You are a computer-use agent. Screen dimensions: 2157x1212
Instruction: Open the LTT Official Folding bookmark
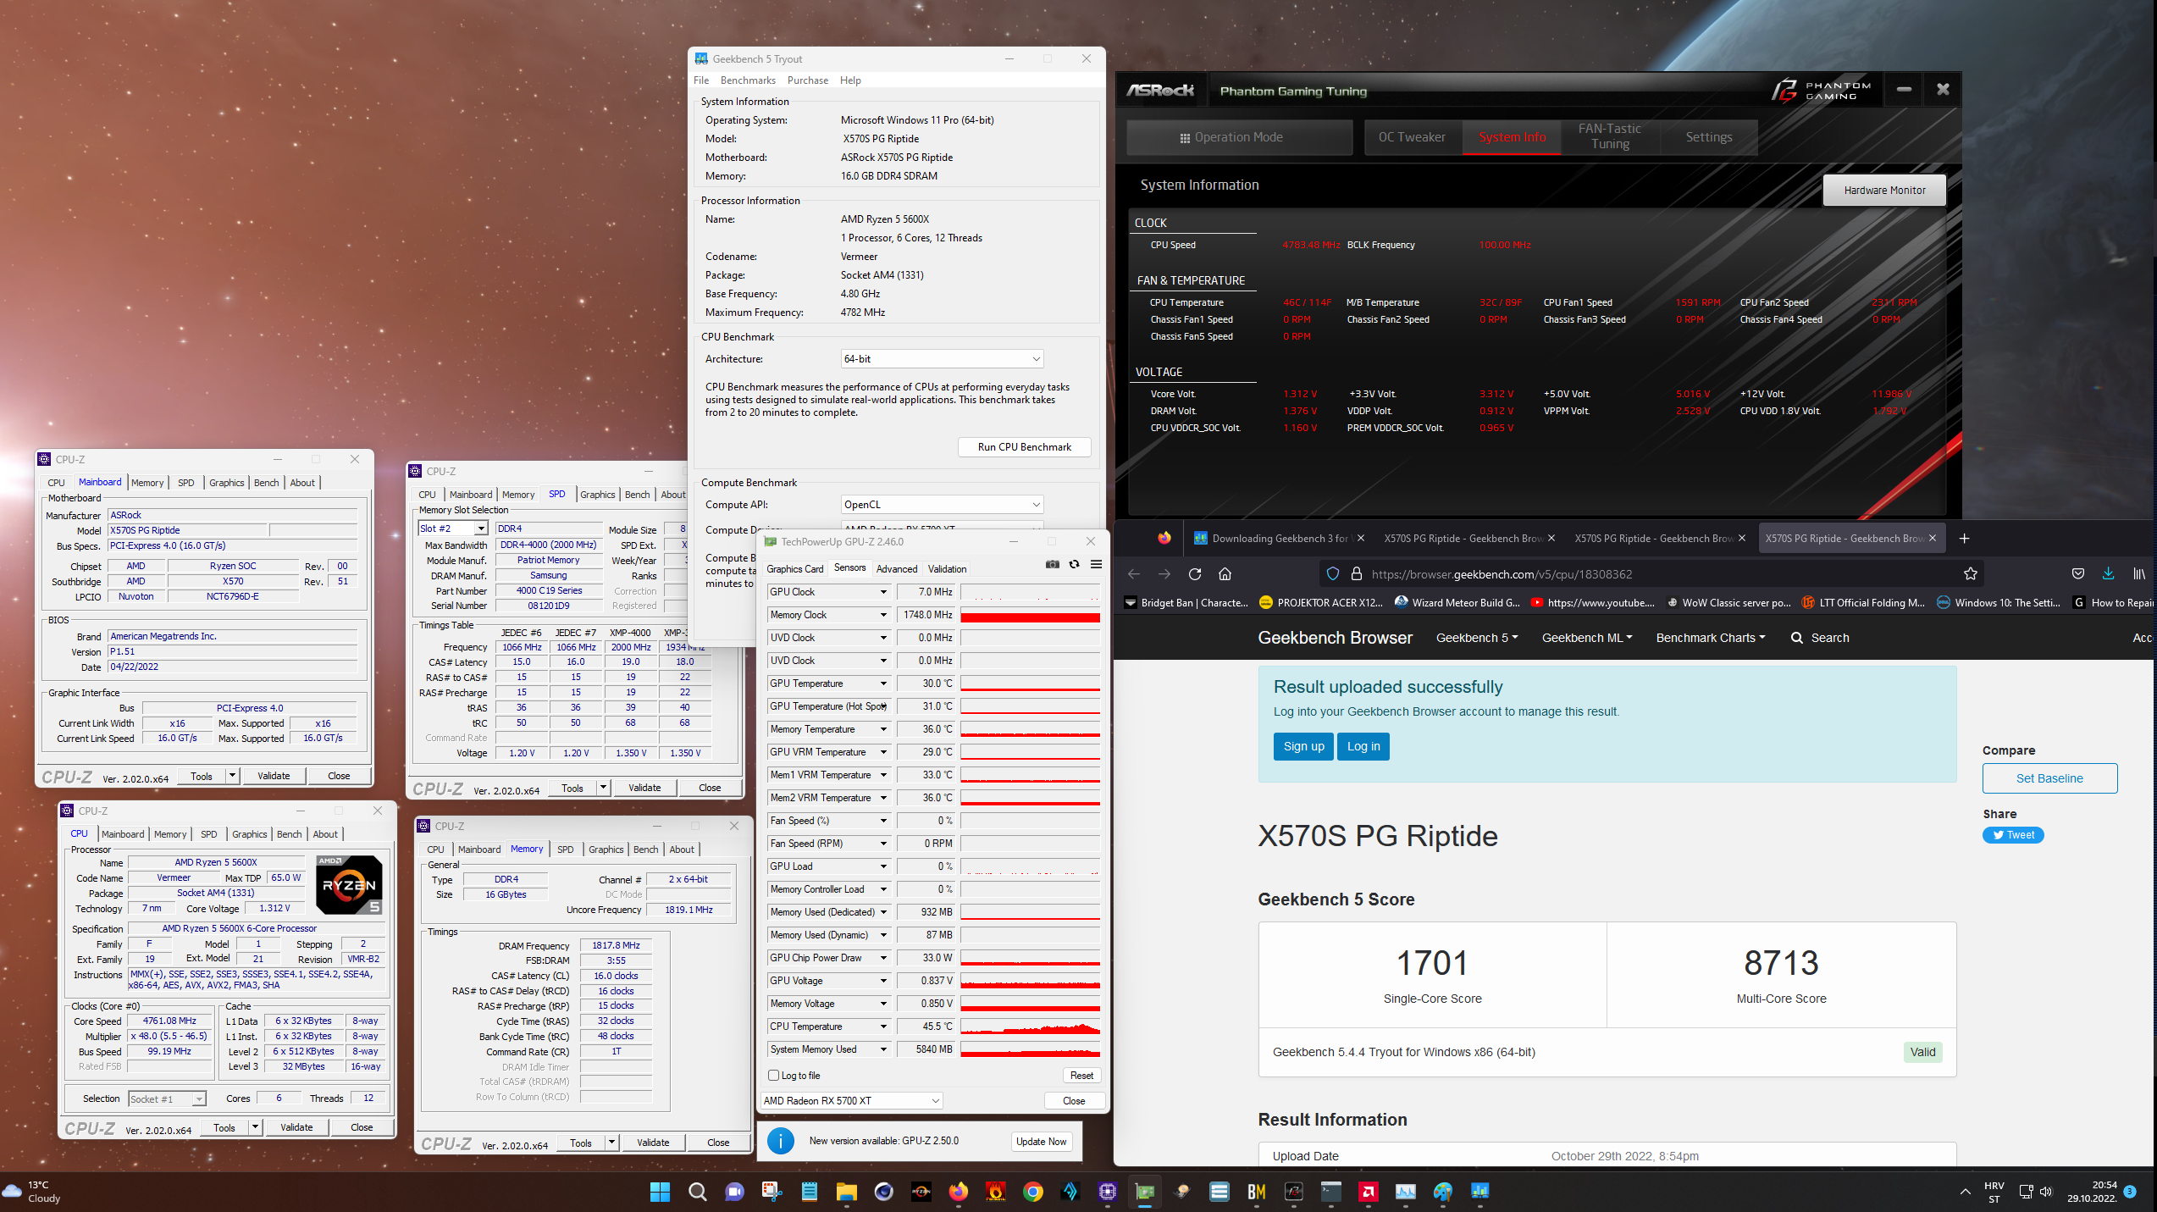click(x=1863, y=603)
